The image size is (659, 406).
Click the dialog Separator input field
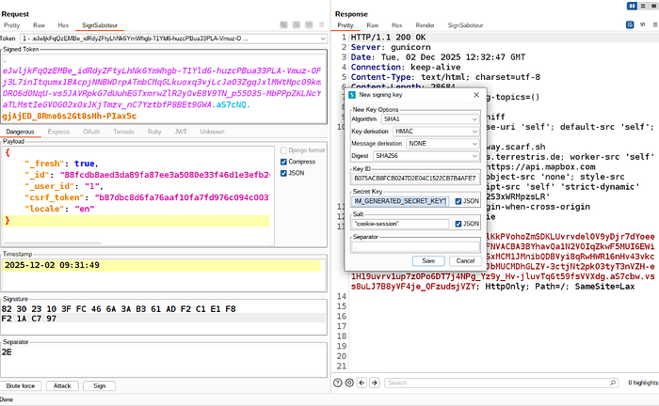click(415, 246)
